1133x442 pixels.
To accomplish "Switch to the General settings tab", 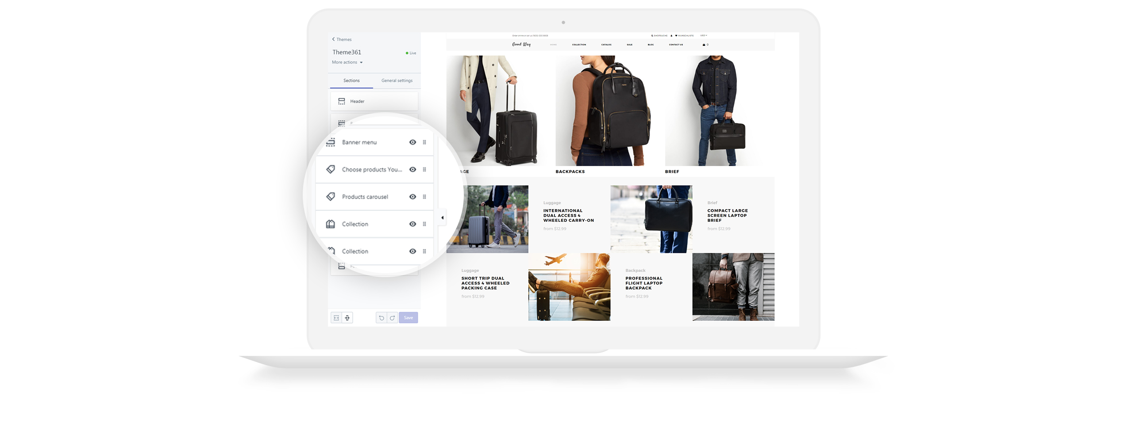I will coord(397,80).
